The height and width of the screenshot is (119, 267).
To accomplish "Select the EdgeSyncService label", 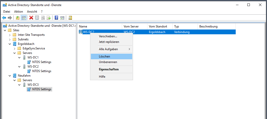I will (x=34, y=48).
